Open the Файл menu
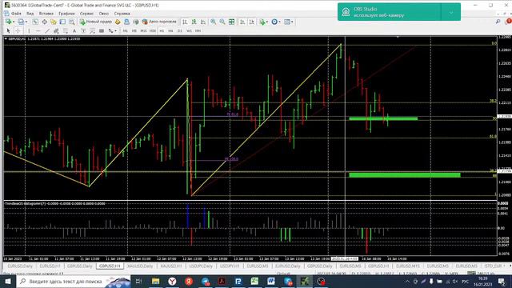The height and width of the screenshot is (288, 512). (16, 14)
